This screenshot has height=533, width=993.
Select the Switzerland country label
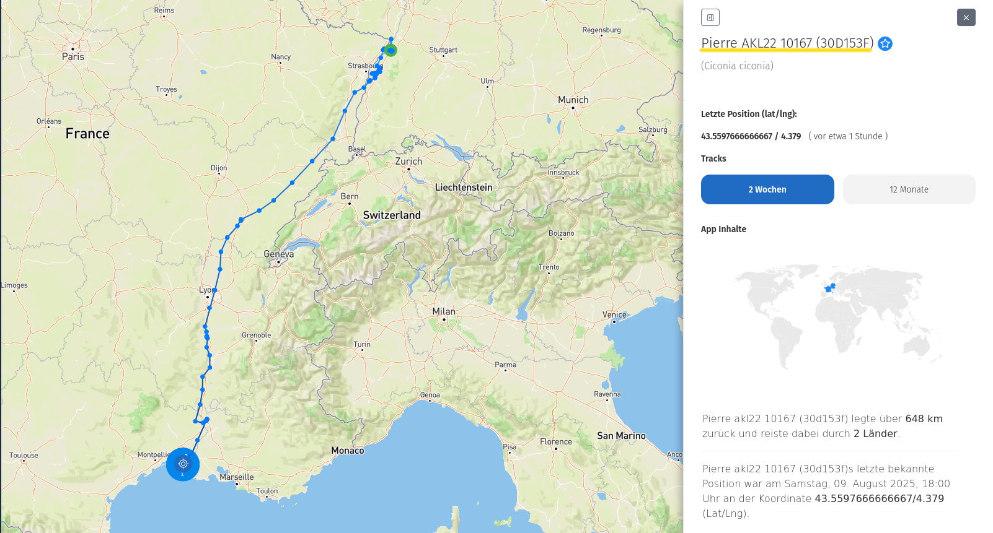[392, 215]
